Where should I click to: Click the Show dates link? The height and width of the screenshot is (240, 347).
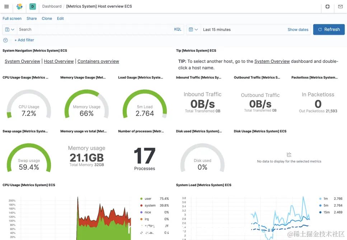coord(298,30)
